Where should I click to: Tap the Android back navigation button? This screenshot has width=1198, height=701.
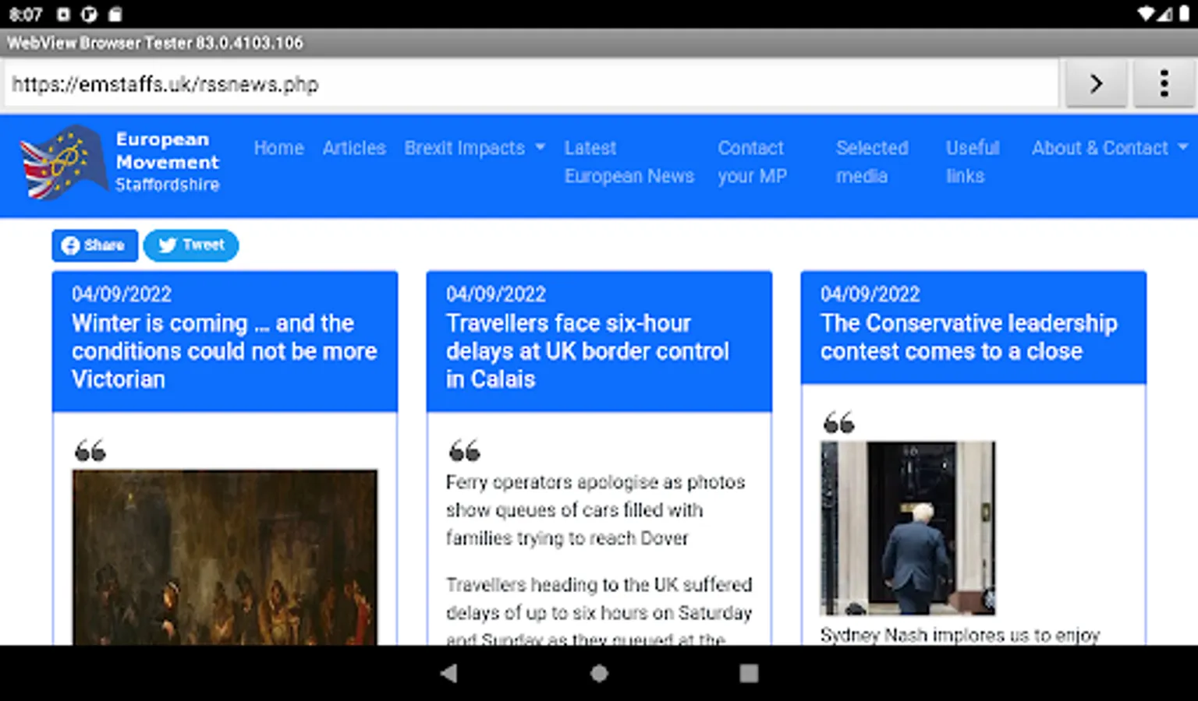click(448, 673)
